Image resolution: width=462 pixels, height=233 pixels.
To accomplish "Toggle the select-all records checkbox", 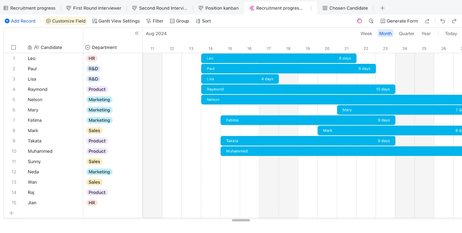I will pos(14,47).
